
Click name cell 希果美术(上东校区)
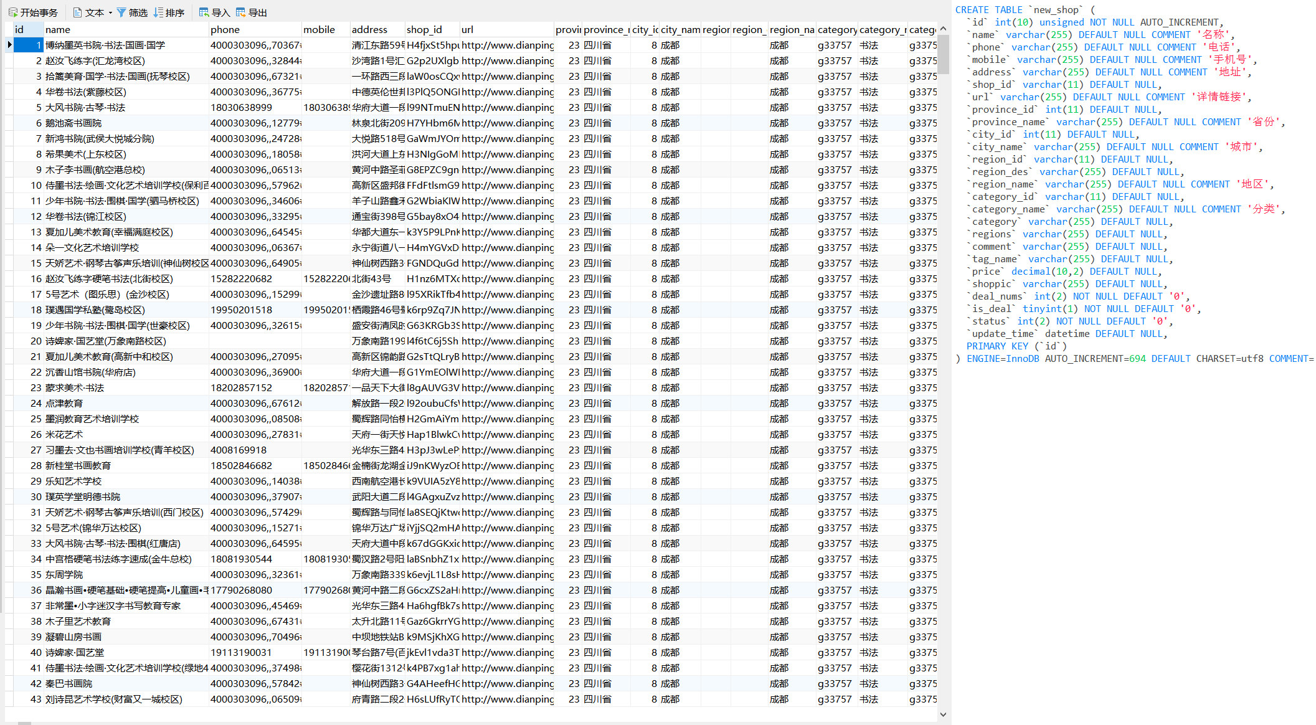[x=126, y=154]
